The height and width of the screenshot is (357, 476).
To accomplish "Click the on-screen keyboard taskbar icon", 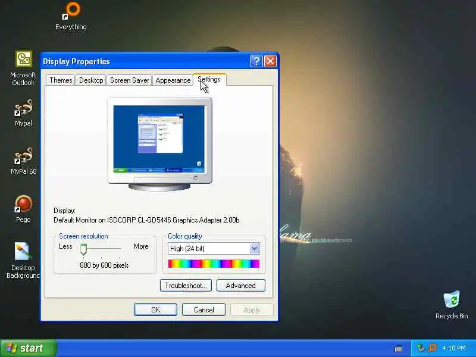I will coord(399,349).
